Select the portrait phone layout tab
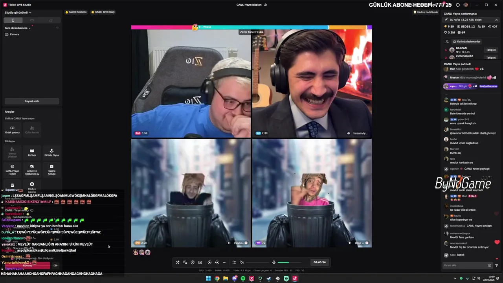Screen dimensions: 503x283 13,20
